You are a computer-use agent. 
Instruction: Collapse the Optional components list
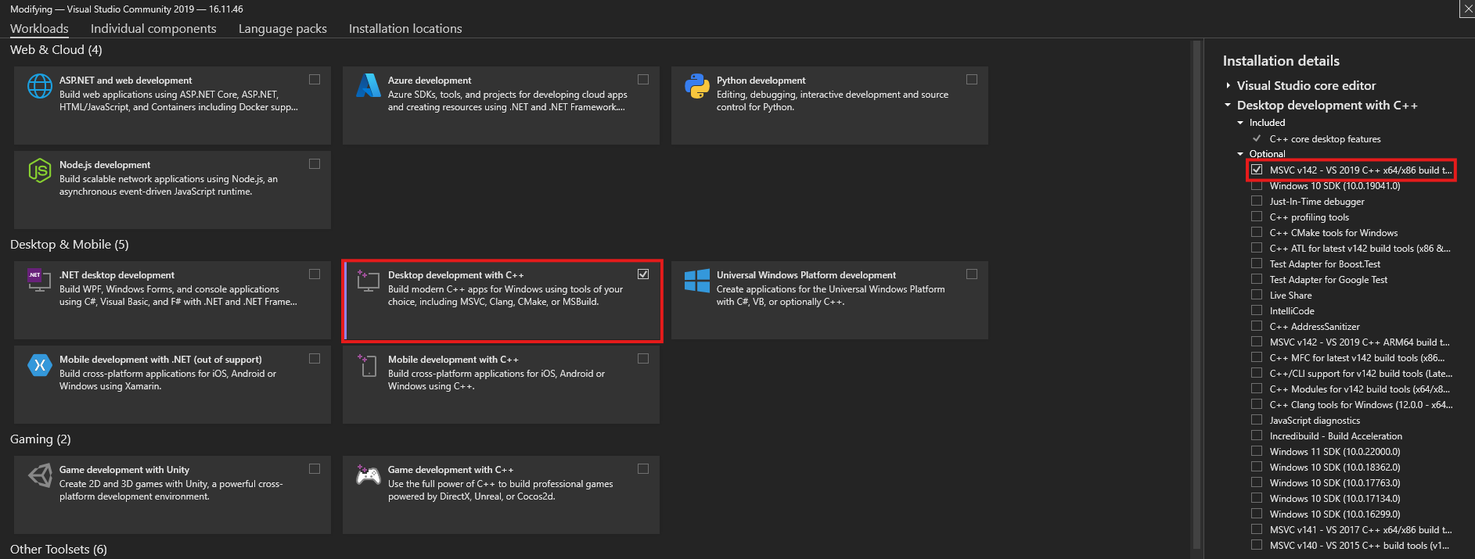(1240, 154)
